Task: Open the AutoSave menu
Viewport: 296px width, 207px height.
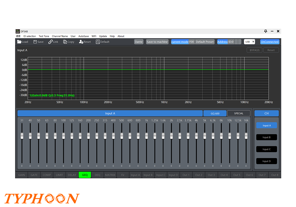Action: (83, 36)
